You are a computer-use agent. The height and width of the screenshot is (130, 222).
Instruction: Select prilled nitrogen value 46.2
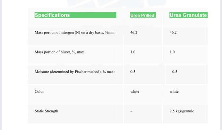134,32
